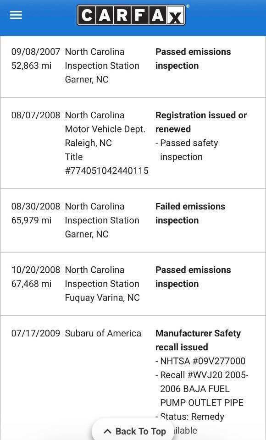Click Subaru of America source text
The width and height of the screenshot is (266, 440).
click(x=103, y=333)
